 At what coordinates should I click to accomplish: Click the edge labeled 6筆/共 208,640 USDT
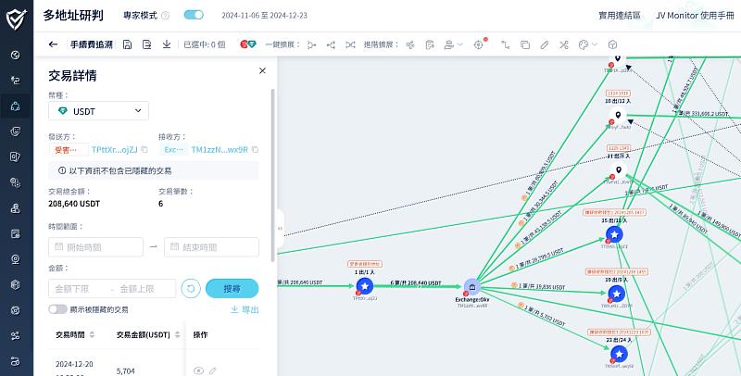pos(416,283)
